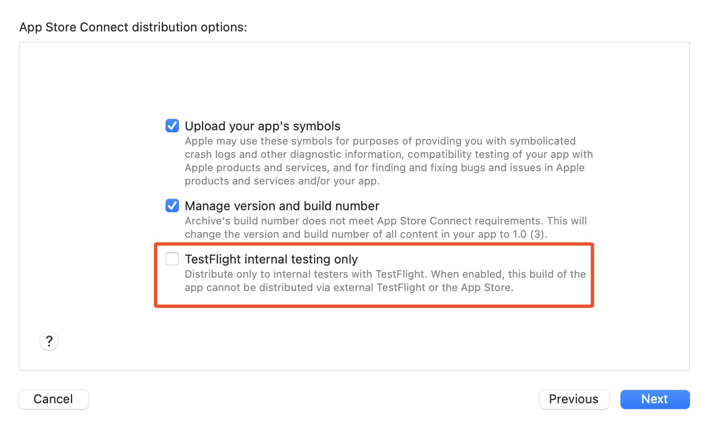Uncheck Upload your app's symbols checkbox
Image resolution: width=709 pixels, height=428 pixels.
[x=172, y=126]
